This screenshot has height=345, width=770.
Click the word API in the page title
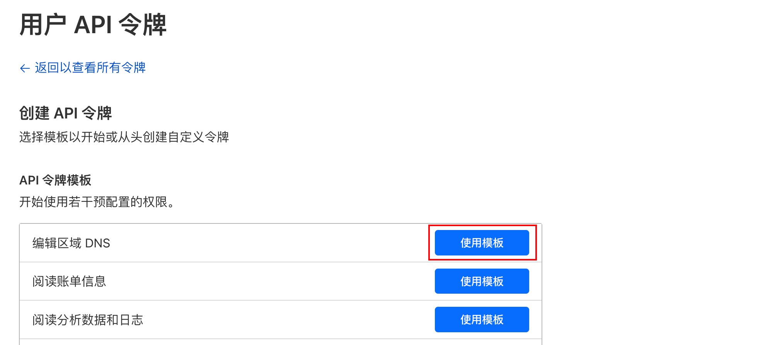tap(93, 25)
